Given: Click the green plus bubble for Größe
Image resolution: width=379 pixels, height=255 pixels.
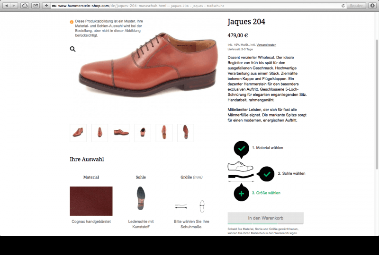Looking at the screenshot, I should point(242,193).
